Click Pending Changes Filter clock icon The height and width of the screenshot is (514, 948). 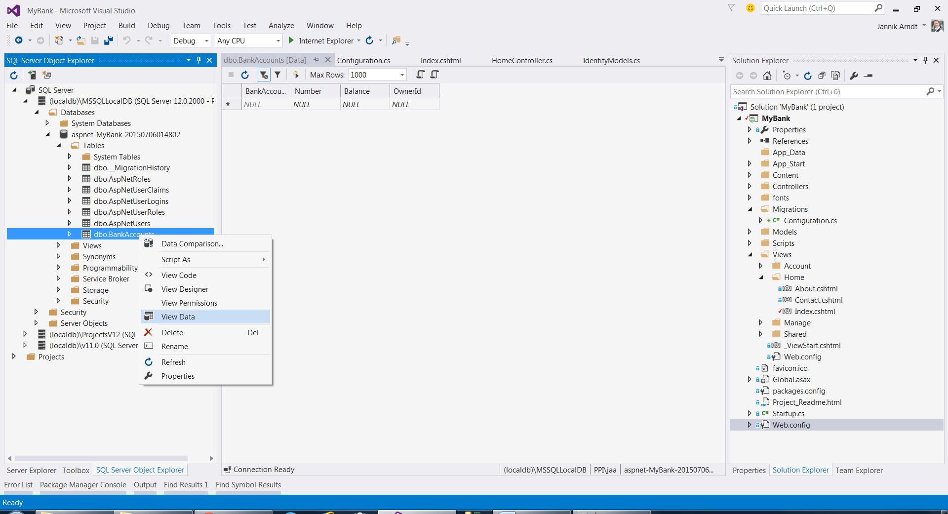(787, 76)
